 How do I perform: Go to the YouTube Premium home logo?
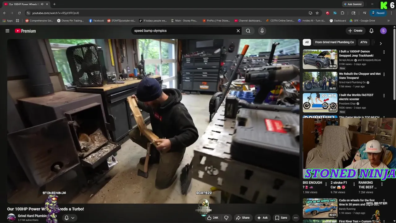coord(25,31)
